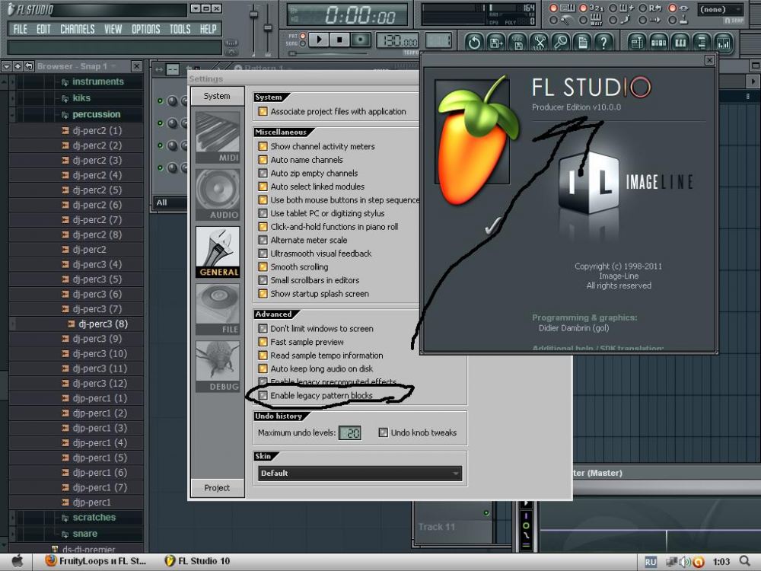Click the main pitch slider
The width and height of the screenshot is (761, 571).
pyautogui.click(x=267, y=29)
